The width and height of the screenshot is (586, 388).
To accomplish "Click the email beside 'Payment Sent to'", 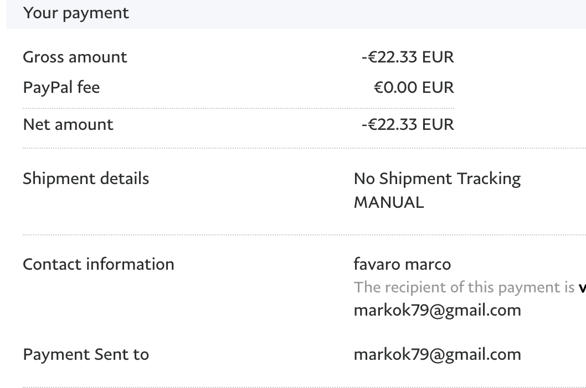I will 437,354.
